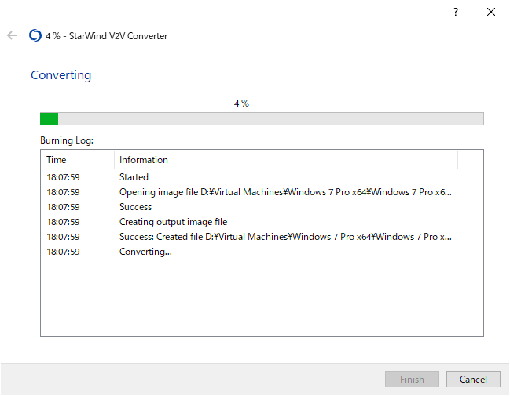The image size is (510, 396).
Task: Open help with the question mark icon
Action: [456, 12]
